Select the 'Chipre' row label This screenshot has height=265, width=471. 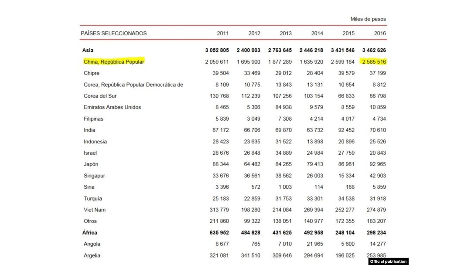click(91, 73)
